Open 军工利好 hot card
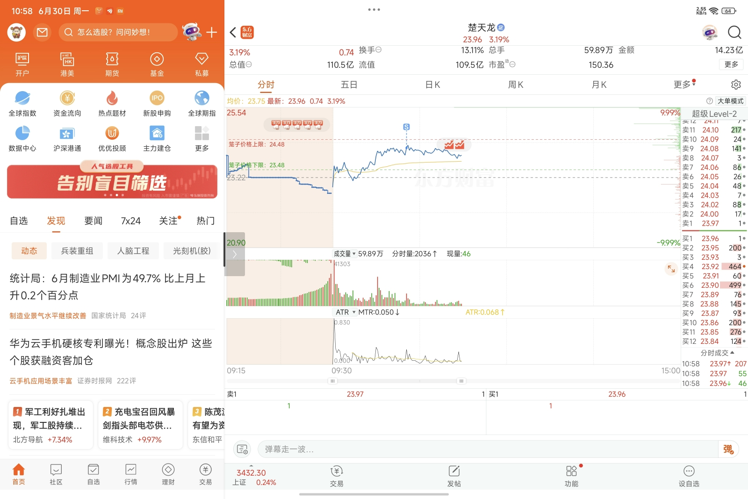This screenshot has height=499, width=748. click(50, 425)
